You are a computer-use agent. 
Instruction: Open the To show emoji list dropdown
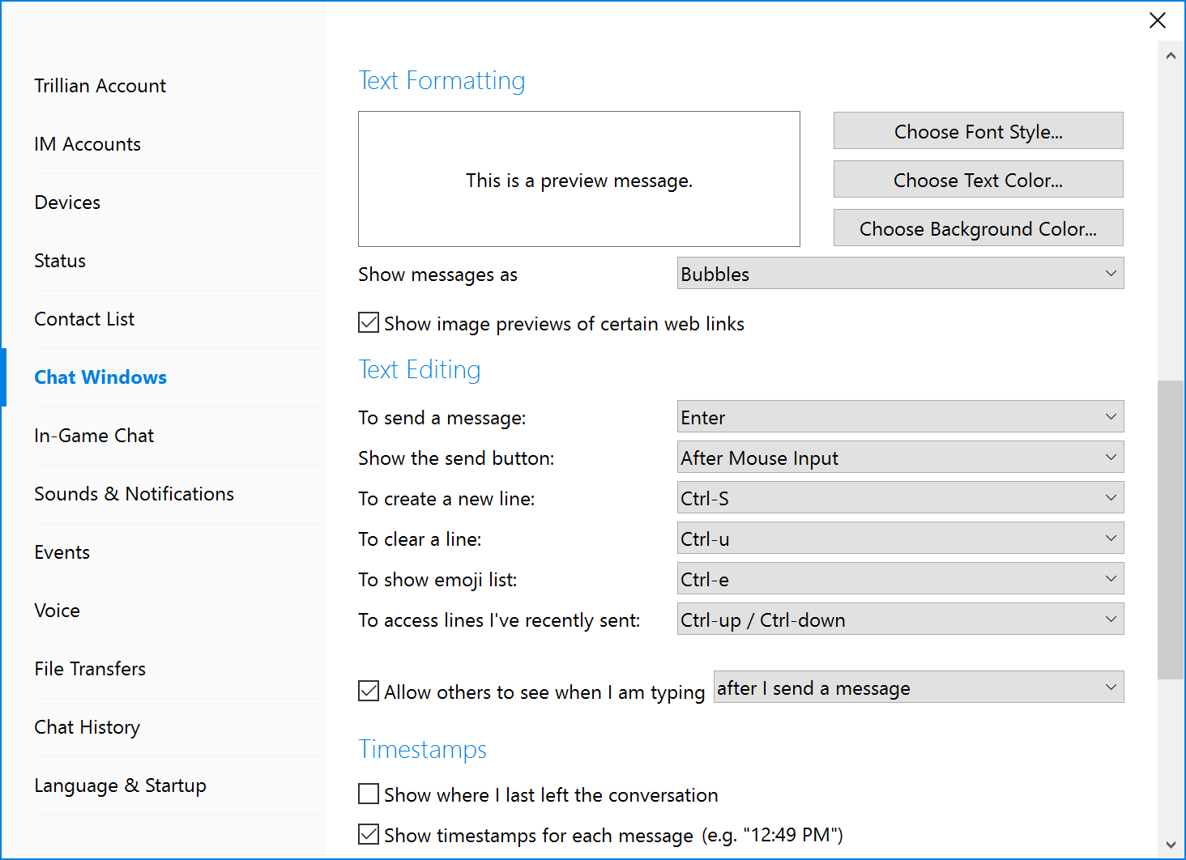click(900, 579)
